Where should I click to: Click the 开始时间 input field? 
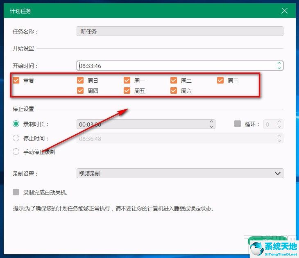pyautogui.click(x=180, y=66)
